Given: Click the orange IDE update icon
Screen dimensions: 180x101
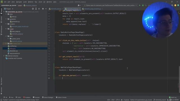Looking at the screenshot, I should tap(175, 5).
